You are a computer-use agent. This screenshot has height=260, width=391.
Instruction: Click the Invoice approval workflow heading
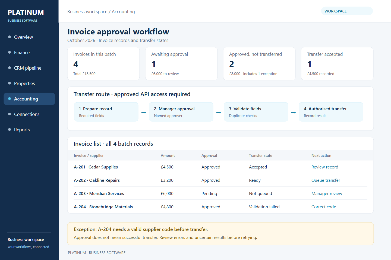coord(118,32)
